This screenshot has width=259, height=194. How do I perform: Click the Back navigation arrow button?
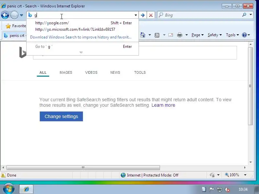click(x=5, y=15)
